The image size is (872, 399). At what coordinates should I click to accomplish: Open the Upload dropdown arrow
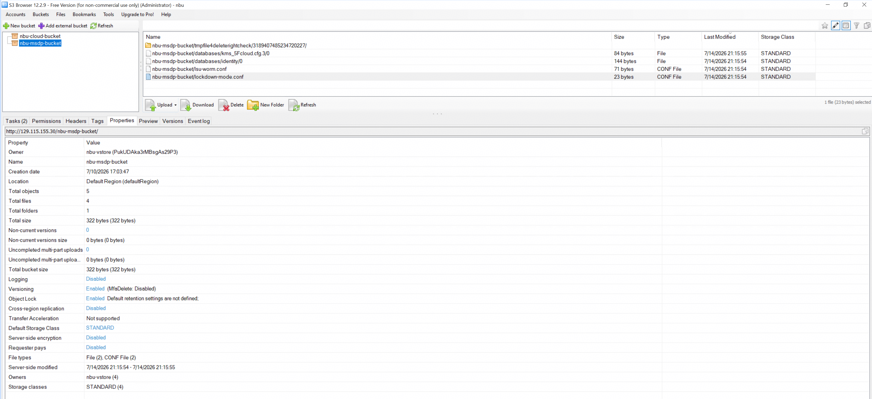point(175,105)
